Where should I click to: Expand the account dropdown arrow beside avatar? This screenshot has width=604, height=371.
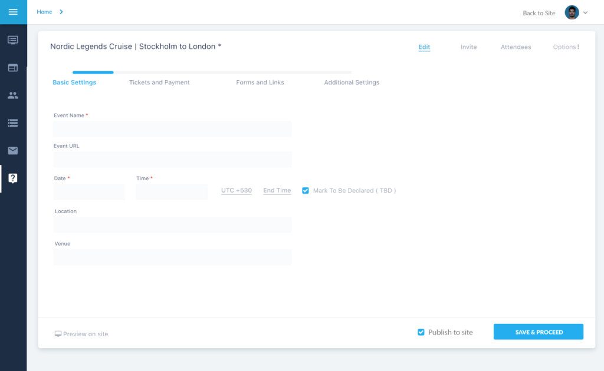(585, 12)
